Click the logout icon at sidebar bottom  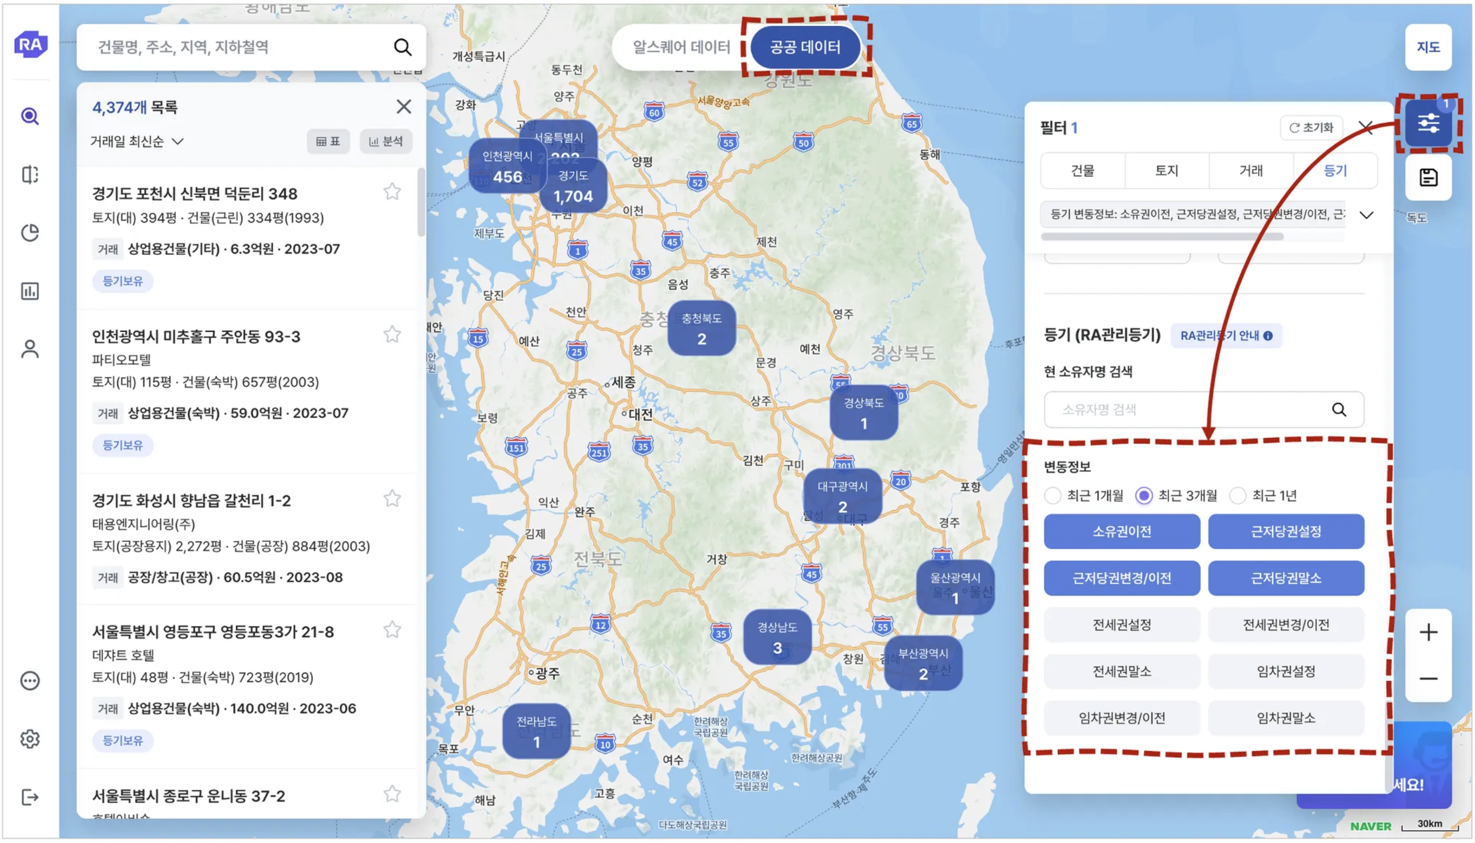tap(30, 797)
